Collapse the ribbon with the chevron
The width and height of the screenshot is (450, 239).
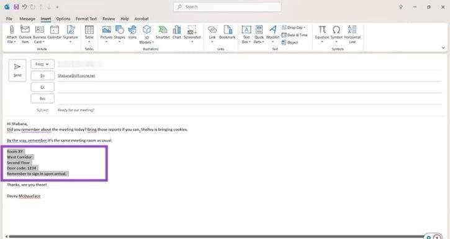coord(443,48)
